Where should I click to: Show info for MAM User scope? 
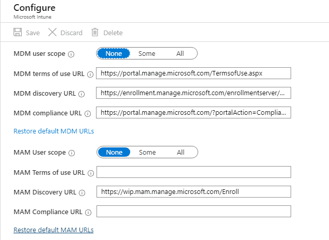[72, 153]
